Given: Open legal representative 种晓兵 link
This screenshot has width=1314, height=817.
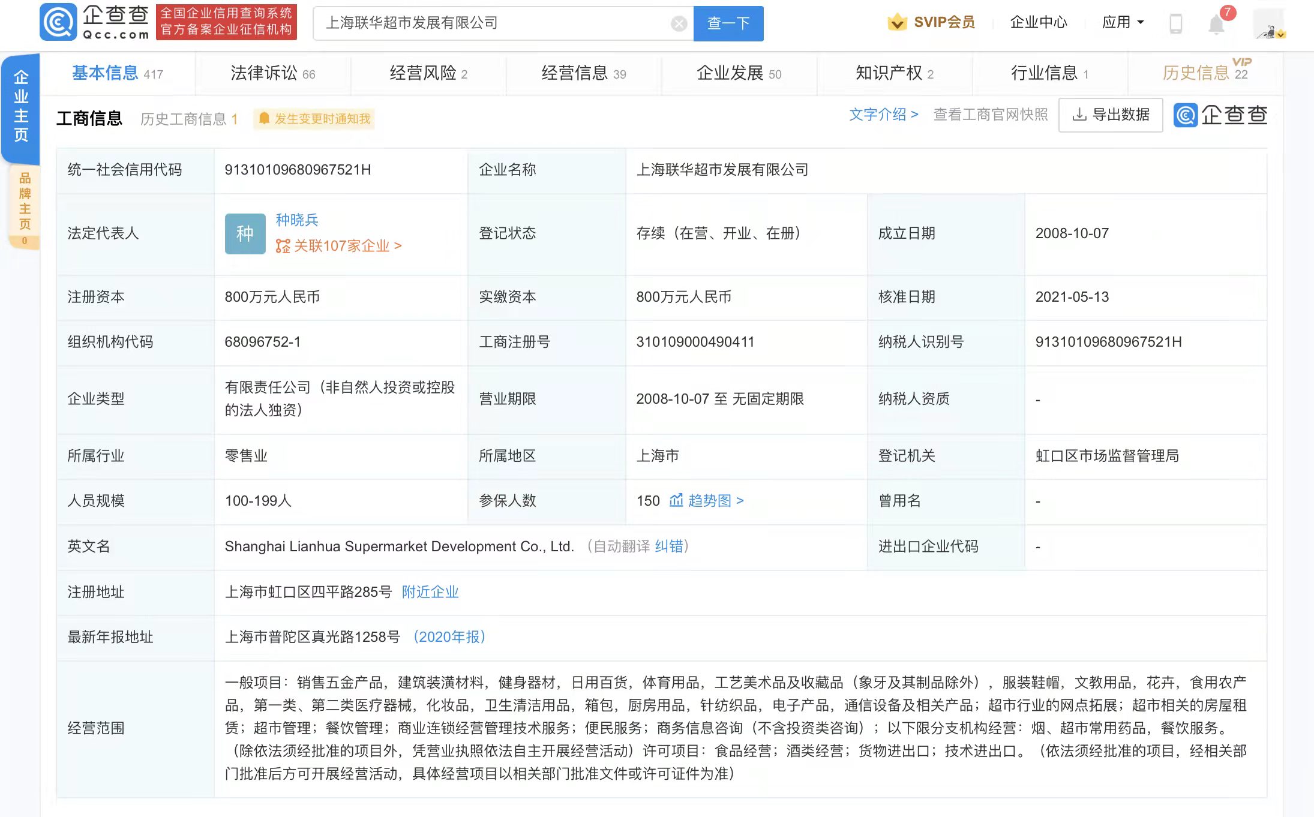Looking at the screenshot, I should point(297,220).
